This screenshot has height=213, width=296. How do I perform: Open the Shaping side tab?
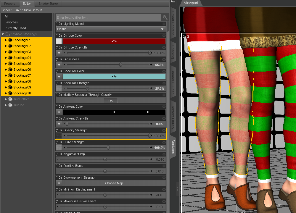173,52
